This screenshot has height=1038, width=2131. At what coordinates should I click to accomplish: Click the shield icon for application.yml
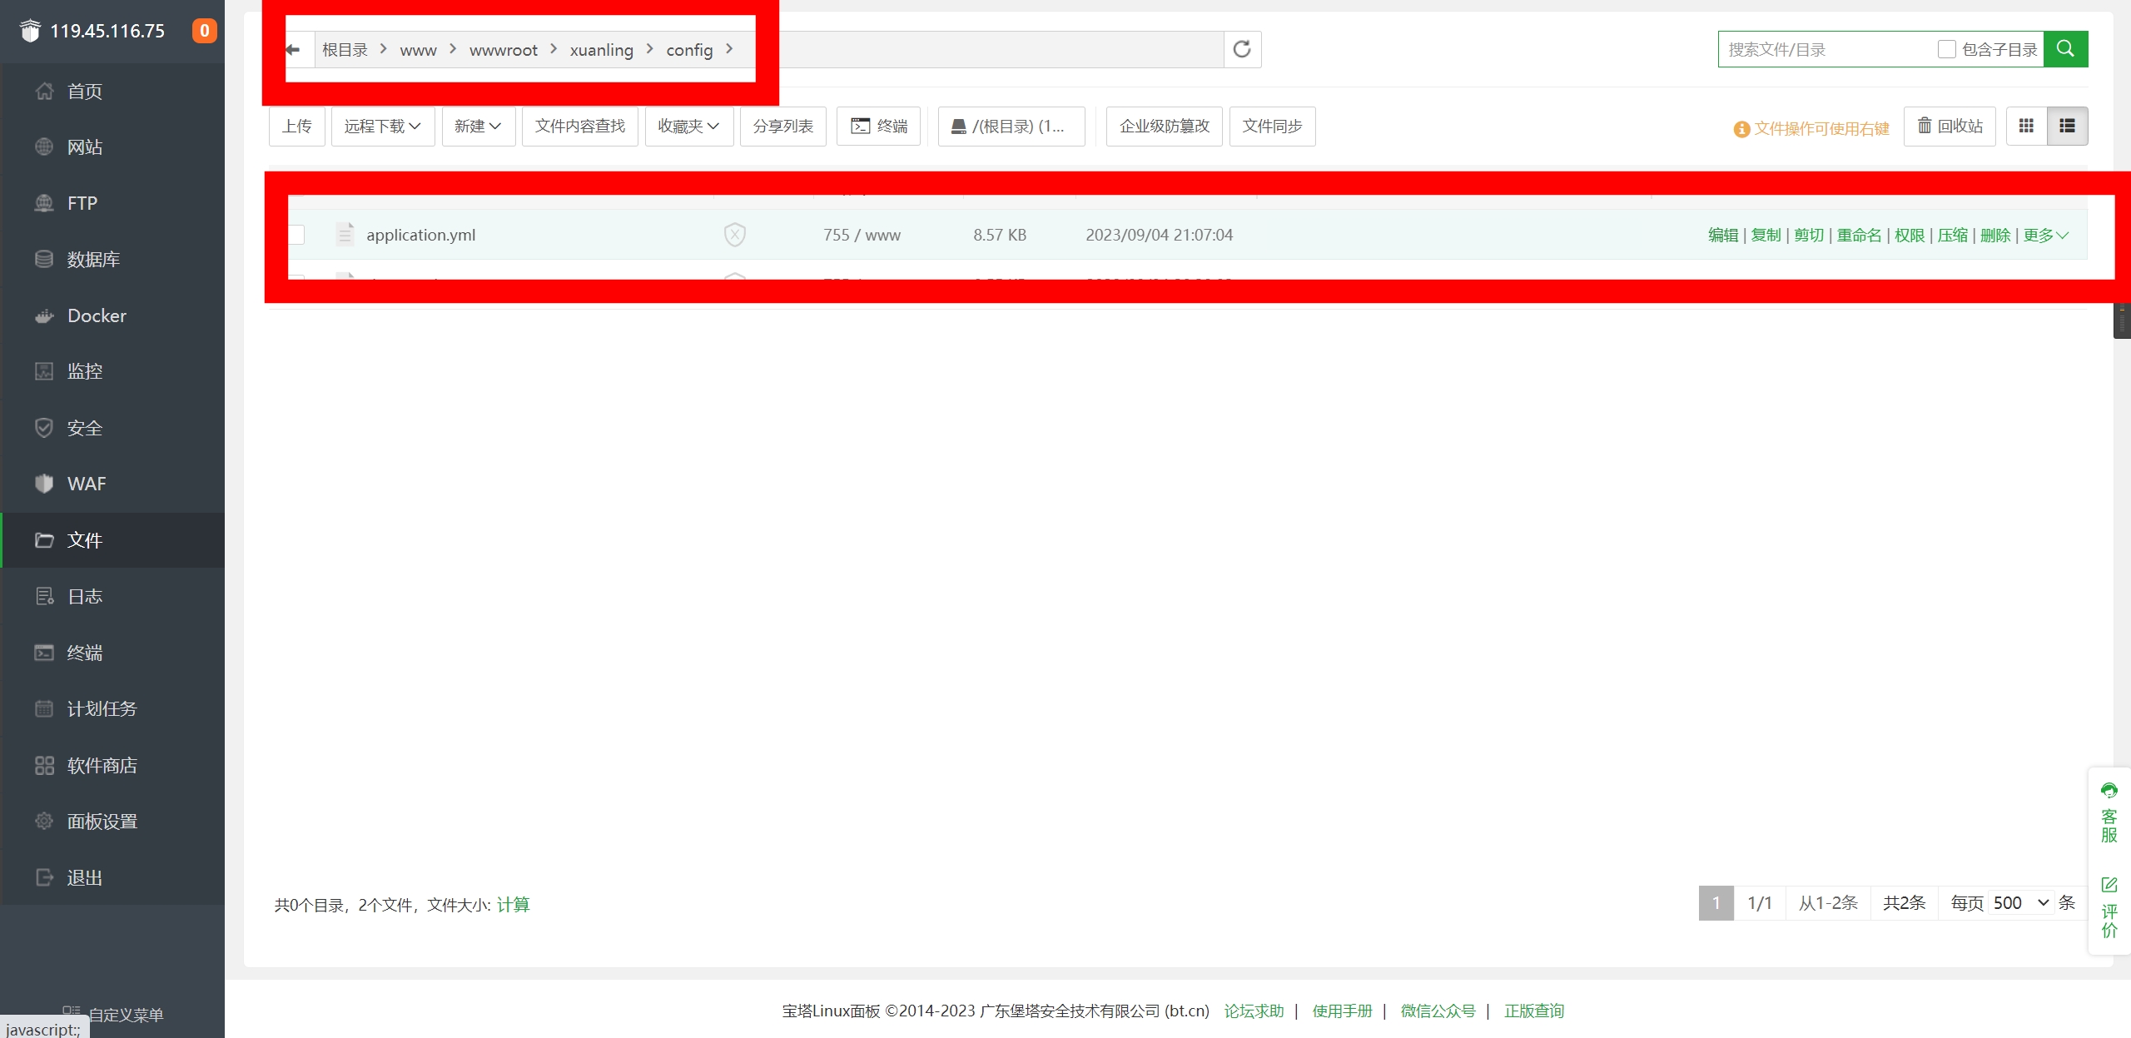(x=734, y=235)
